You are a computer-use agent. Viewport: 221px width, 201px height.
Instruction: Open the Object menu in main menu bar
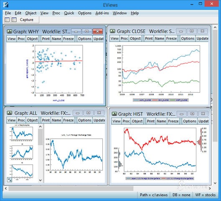(x=31, y=13)
